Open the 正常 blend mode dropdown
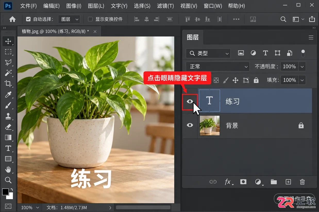Image resolution: width=319 pixels, height=212 pixels. (218, 67)
